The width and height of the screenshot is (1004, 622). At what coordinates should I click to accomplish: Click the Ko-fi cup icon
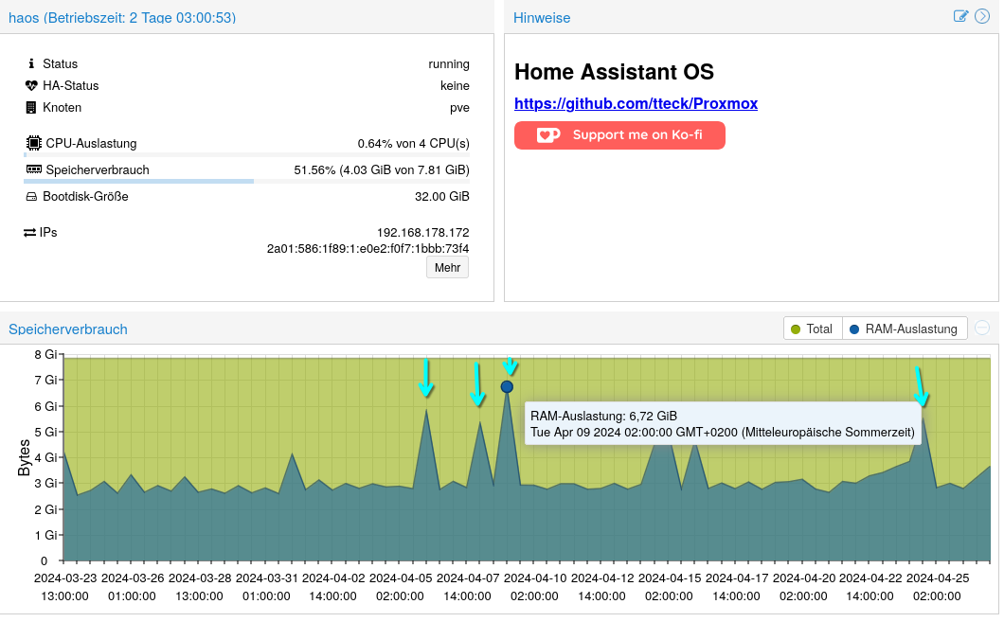[548, 135]
